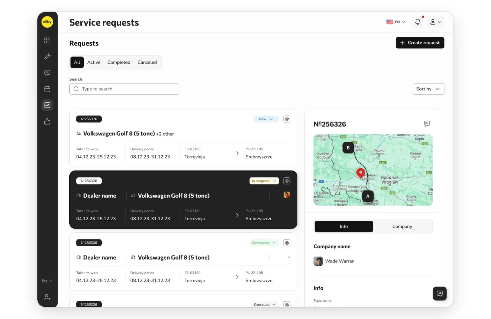The image size is (491, 319).
Task: Open the user account menu in header
Action: pos(436,22)
